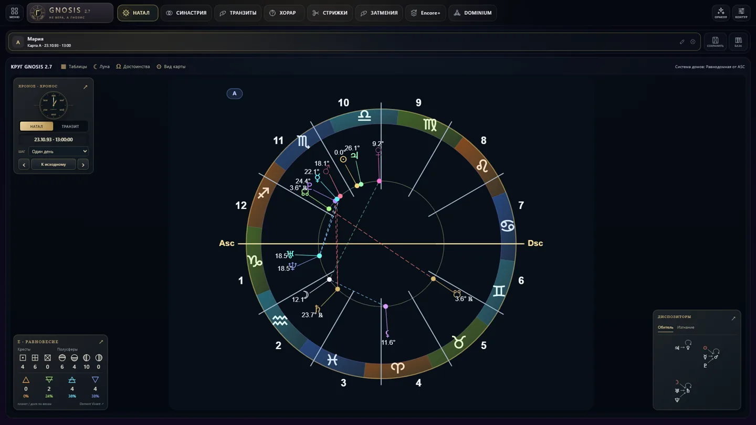Open the Стрижки section
This screenshot has width=756, height=425.
click(x=330, y=13)
